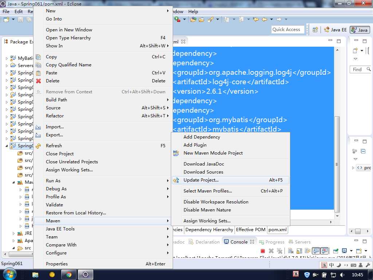Toggle Show Console When Standard Error Changes
The image size is (373, 280).
click(x=325, y=250)
